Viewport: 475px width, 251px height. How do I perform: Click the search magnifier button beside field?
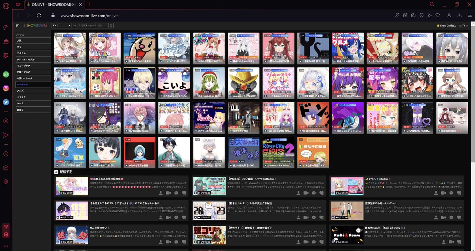[111, 25]
